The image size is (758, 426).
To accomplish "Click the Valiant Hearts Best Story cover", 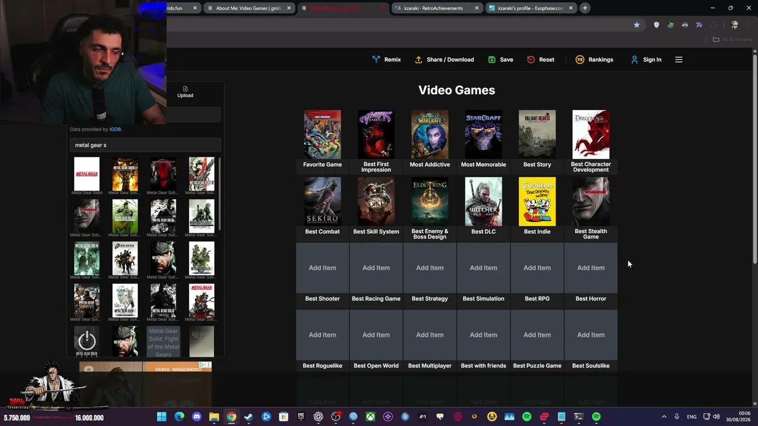I will [x=537, y=134].
